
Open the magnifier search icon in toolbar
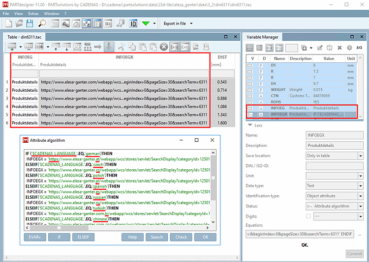42,24
